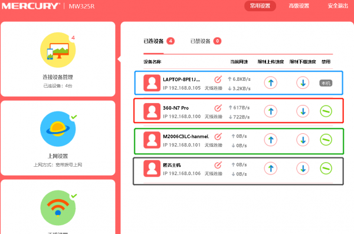Image resolution: width=354 pixels, height=234 pixels.
Task: Edit name of 360-N7 Pro device
Action: tap(218, 108)
